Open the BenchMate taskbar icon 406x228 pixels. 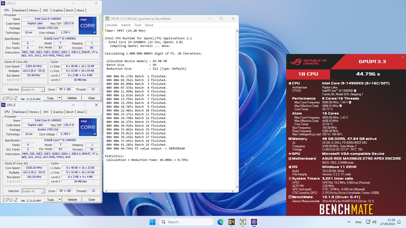pos(231,222)
